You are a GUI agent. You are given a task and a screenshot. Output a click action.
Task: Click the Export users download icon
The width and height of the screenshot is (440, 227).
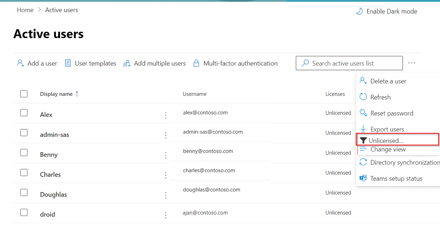(x=363, y=129)
